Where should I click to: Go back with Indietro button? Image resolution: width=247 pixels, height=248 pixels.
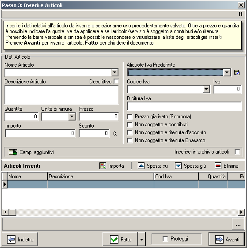click(x=20, y=239)
